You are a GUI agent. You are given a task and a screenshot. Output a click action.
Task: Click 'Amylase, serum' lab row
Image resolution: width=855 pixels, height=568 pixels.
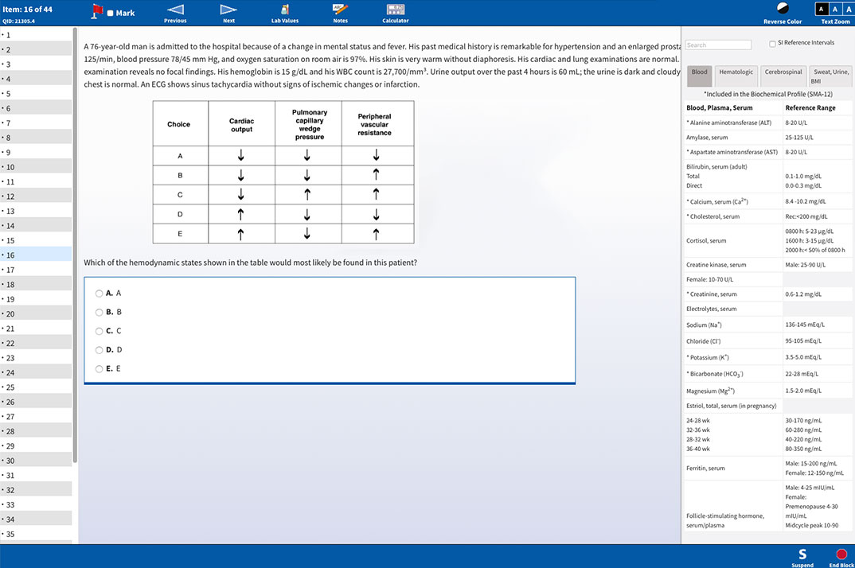point(767,138)
